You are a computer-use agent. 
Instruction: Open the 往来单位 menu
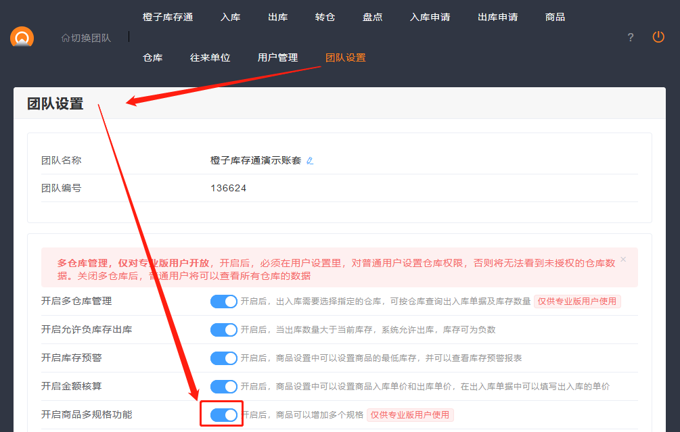tap(210, 57)
